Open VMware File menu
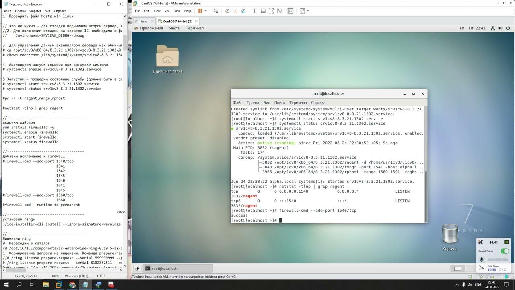Viewport: 515px width, 290px height. pos(137,11)
